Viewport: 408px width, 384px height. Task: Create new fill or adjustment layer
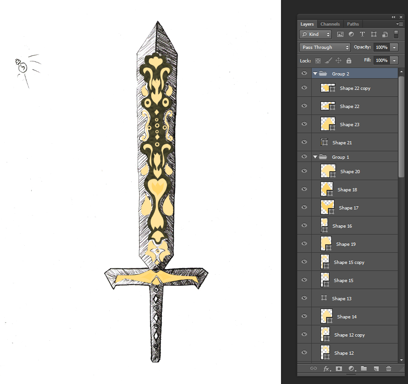coord(352,368)
